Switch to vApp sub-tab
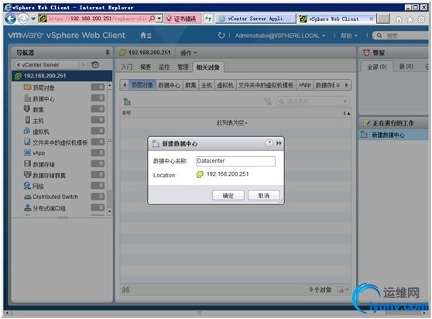 [305, 85]
